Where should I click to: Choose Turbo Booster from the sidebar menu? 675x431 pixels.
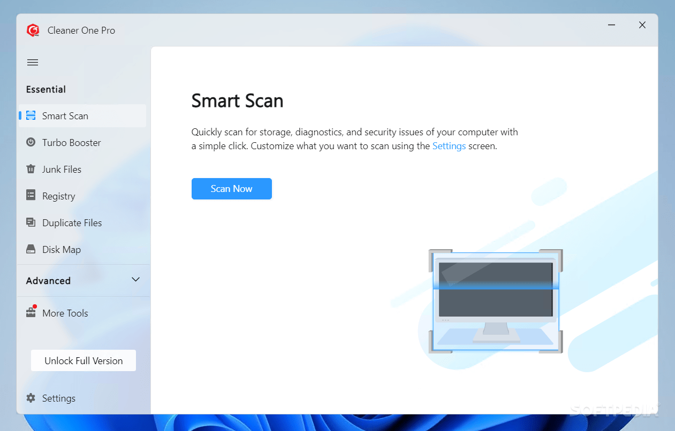tap(71, 142)
